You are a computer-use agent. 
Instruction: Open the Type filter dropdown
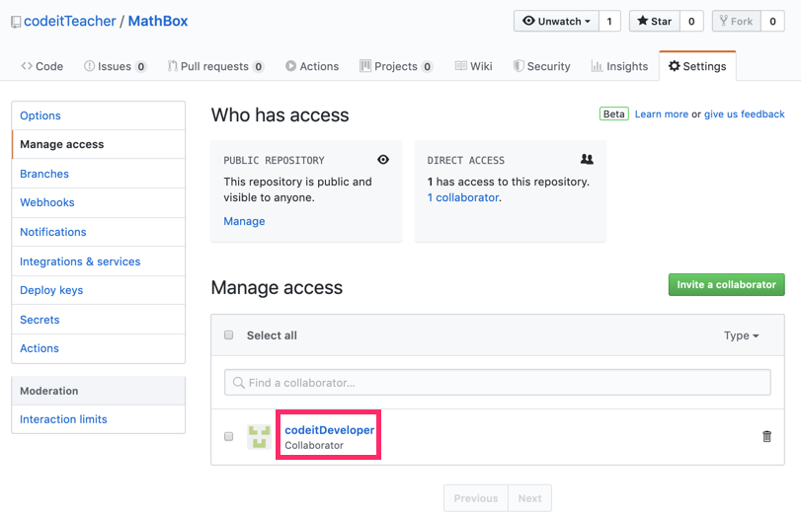pos(741,335)
